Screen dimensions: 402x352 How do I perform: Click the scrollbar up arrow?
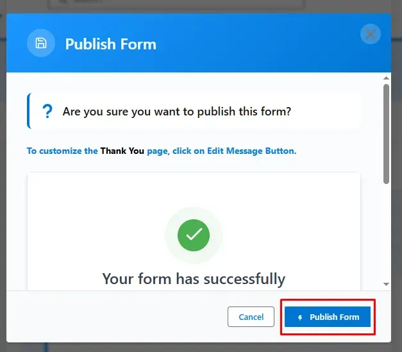click(x=386, y=78)
